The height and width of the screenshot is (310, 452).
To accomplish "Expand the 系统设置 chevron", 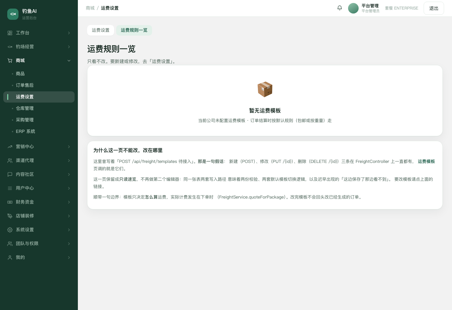I will coord(69,230).
